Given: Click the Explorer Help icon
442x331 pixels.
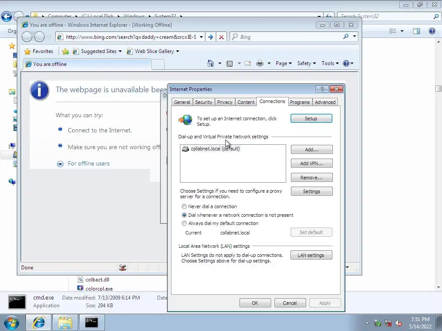Looking at the screenshot, I should coord(432,31).
